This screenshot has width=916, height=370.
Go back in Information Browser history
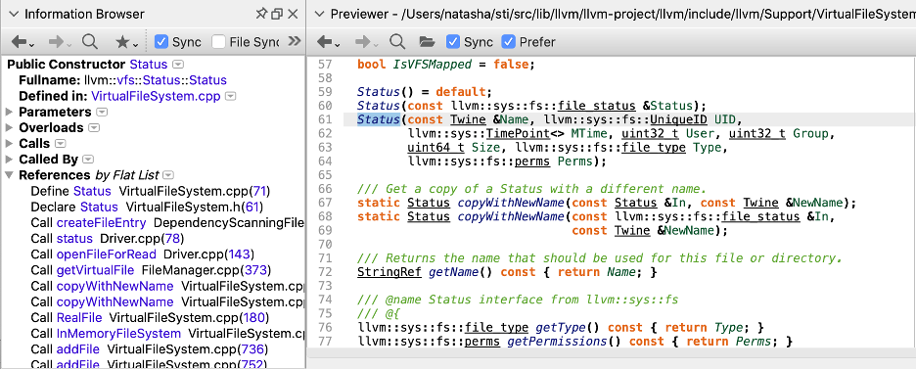23,41
